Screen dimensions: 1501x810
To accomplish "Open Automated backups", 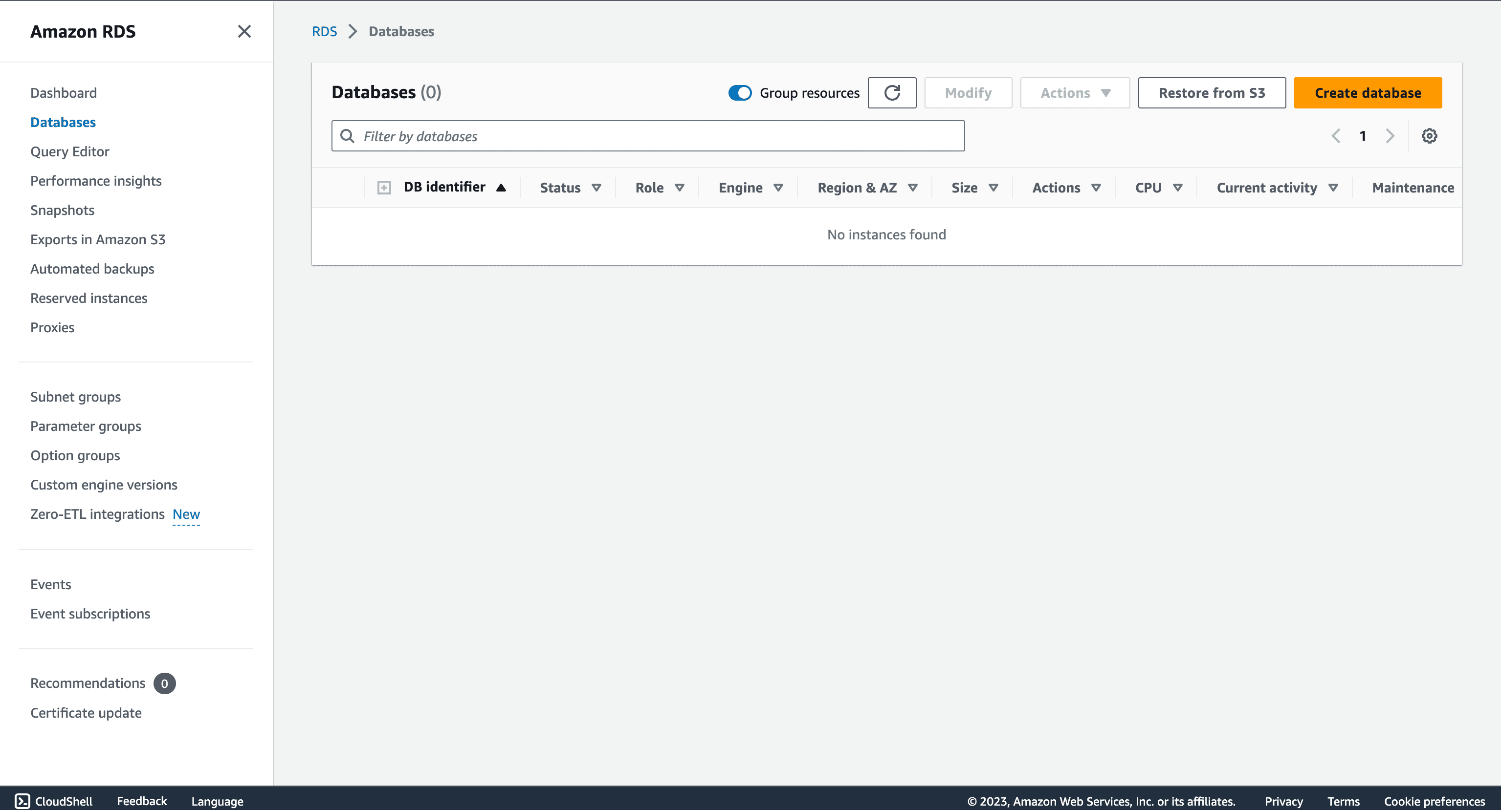I will point(92,269).
